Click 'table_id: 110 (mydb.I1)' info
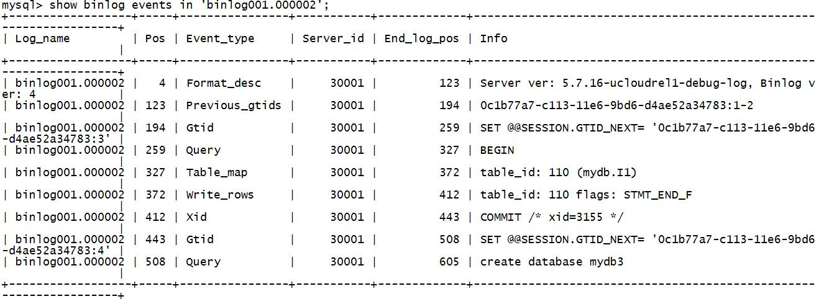This screenshot has height=299, width=819. point(559,172)
